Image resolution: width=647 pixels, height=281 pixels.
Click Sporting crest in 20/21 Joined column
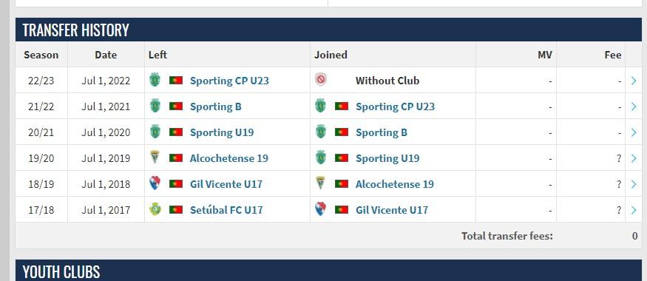321,132
